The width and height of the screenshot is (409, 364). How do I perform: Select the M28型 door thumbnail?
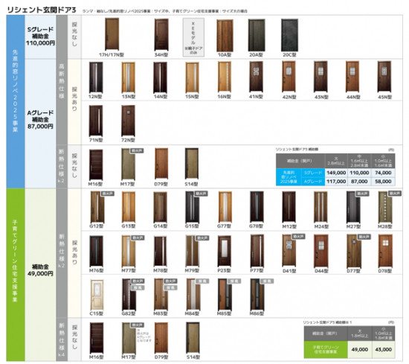[385, 207]
